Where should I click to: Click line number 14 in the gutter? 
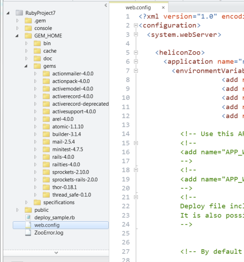click(x=126, y=134)
